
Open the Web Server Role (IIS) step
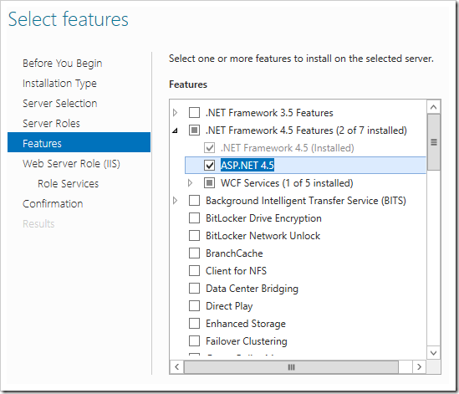tap(71, 163)
